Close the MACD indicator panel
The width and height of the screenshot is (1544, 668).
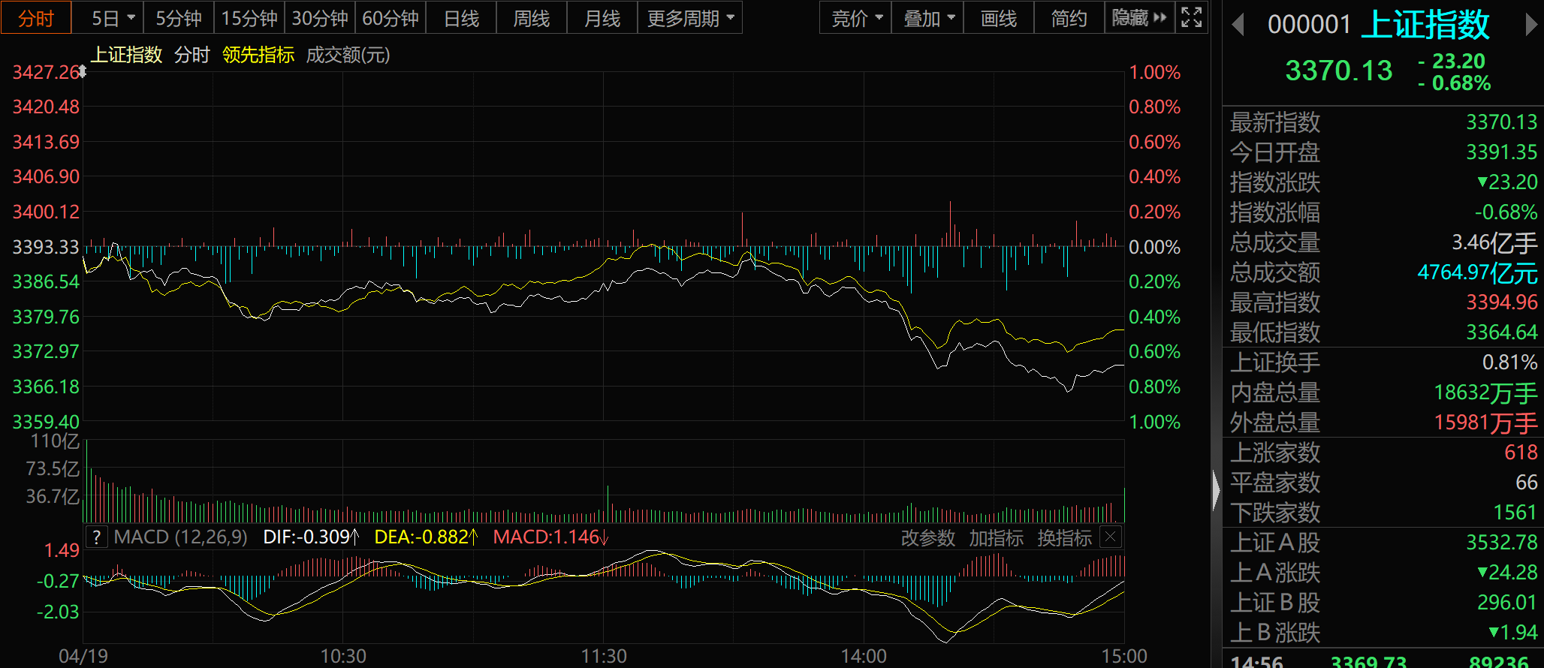(x=1111, y=537)
